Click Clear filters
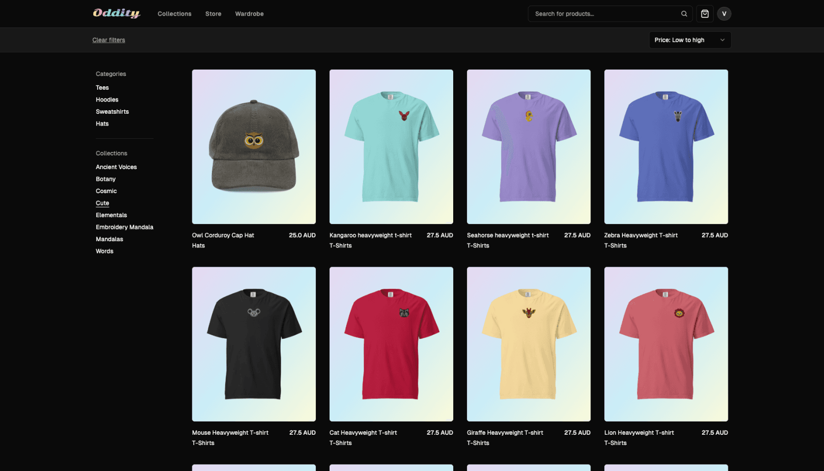The height and width of the screenshot is (471, 824). click(108, 40)
